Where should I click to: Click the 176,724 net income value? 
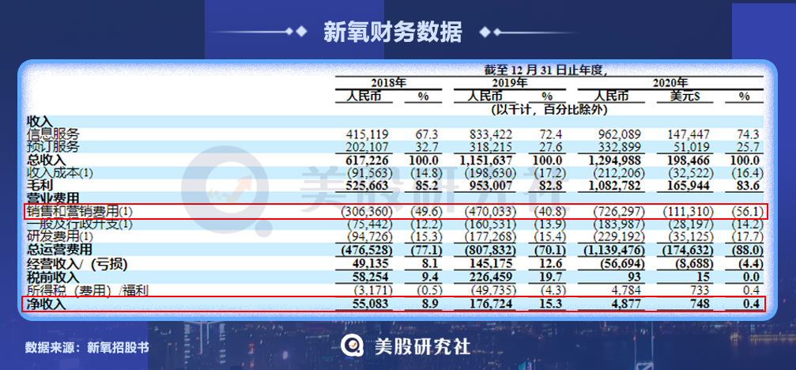(490, 304)
